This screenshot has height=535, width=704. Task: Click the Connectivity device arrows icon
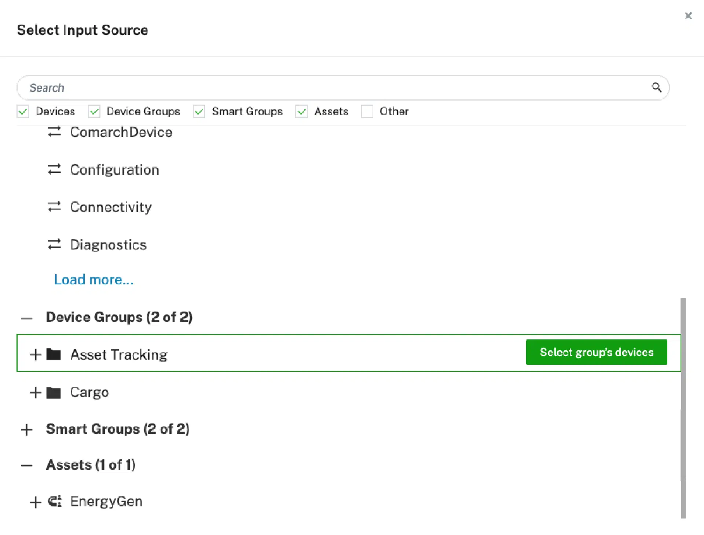(x=54, y=207)
